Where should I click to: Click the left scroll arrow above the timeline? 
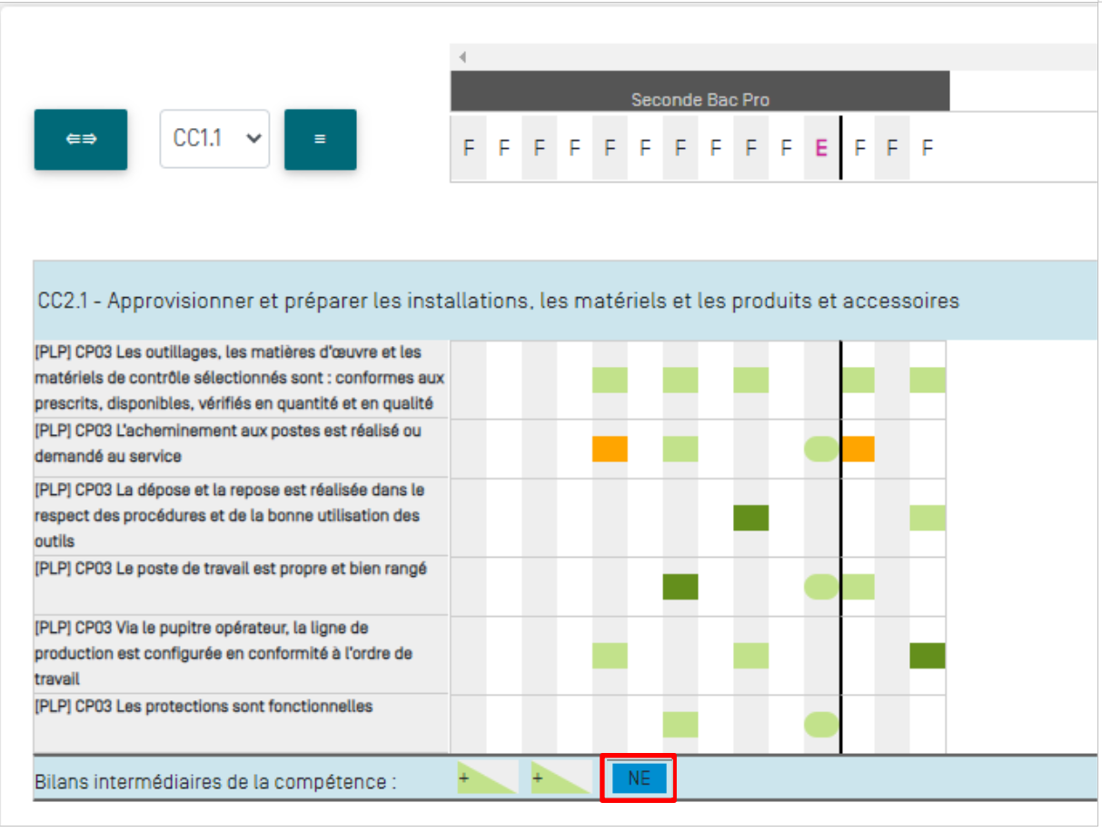[462, 57]
